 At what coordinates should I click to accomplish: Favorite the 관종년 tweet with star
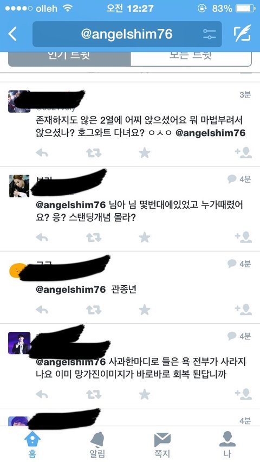click(x=145, y=310)
